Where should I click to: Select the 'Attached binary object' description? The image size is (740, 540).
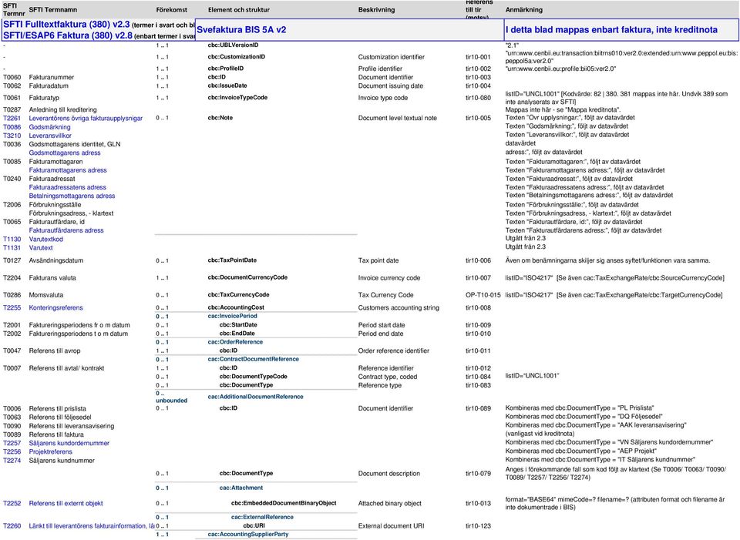(389, 503)
